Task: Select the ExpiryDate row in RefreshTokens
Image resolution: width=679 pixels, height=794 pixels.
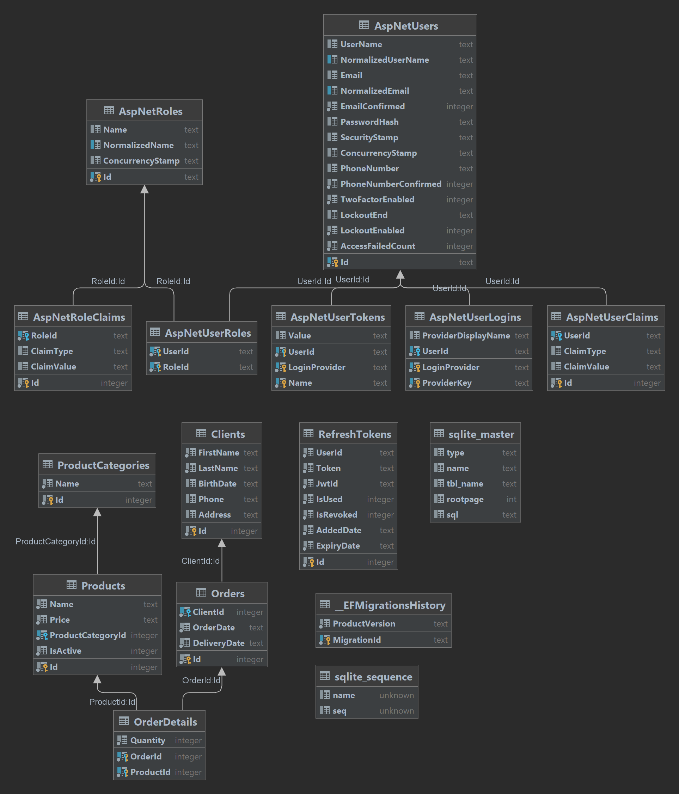Action: click(x=338, y=546)
